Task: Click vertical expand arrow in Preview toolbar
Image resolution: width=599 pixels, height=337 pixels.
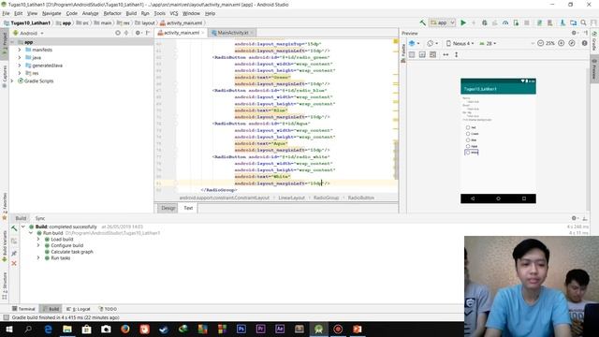Action: click(x=456, y=54)
